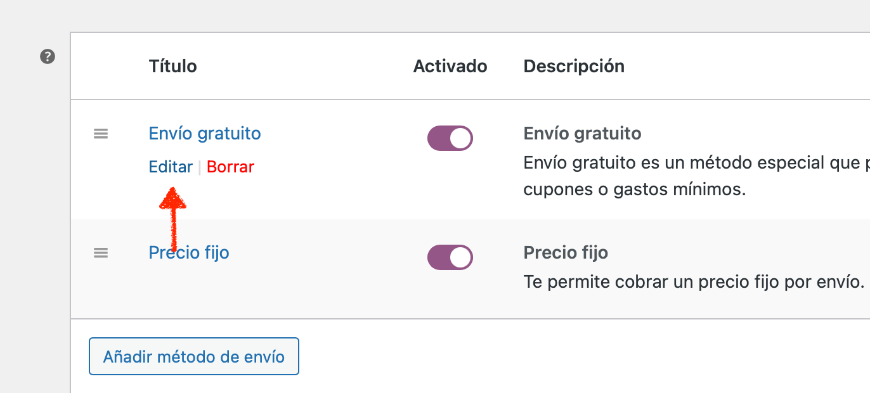Image resolution: width=870 pixels, height=393 pixels.
Task: Click the sentence starting 'Envío gratuito es un método'
Action: click(696, 163)
